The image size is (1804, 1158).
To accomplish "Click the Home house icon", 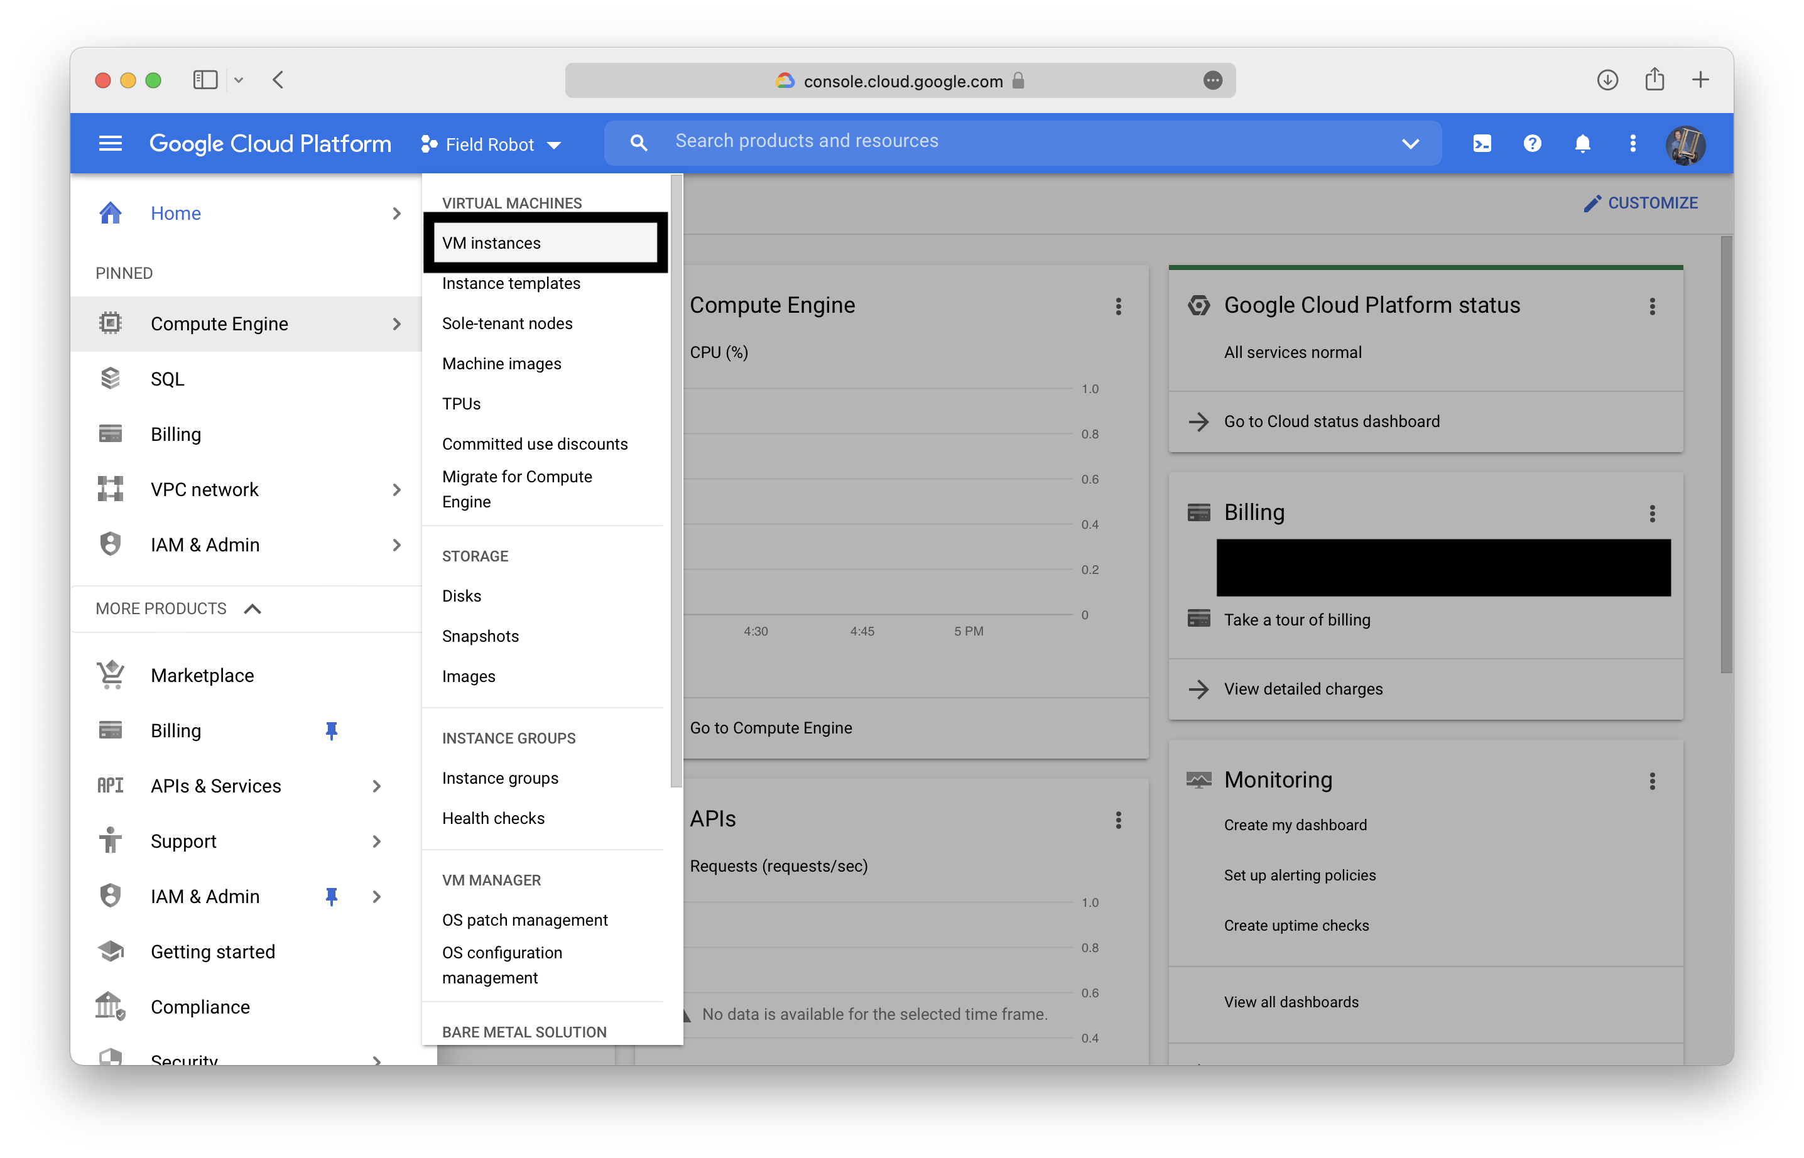I will click(x=111, y=213).
